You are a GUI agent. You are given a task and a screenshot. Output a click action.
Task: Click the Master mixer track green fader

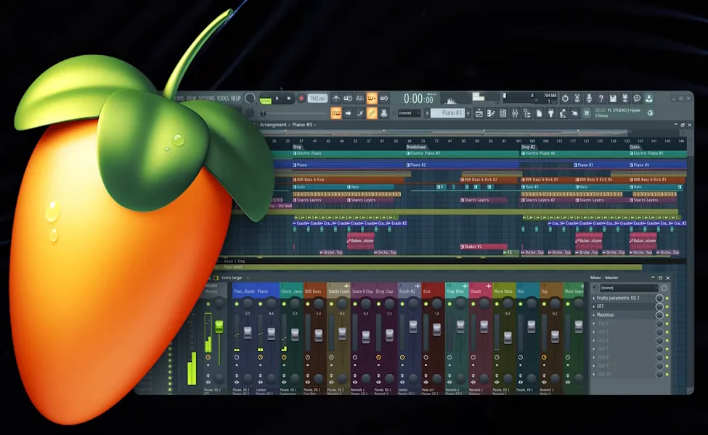219,327
